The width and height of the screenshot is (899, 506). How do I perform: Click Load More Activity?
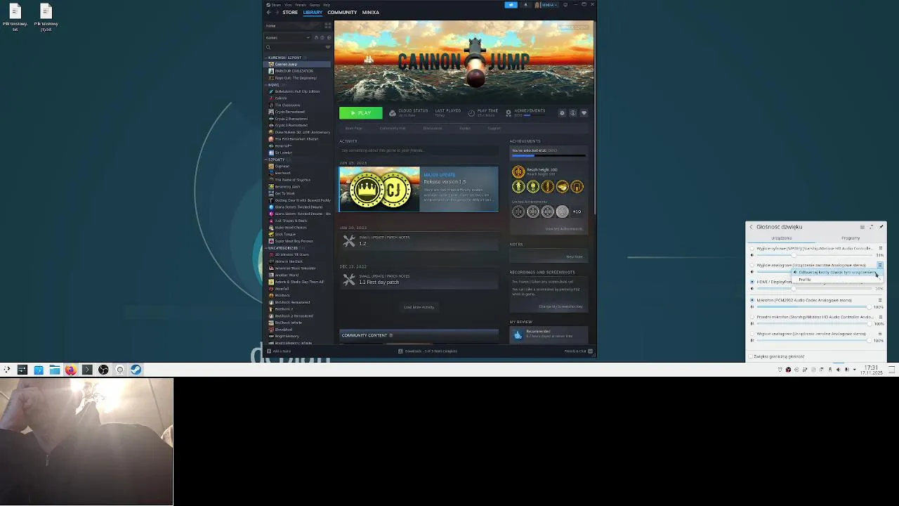coord(419,307)
